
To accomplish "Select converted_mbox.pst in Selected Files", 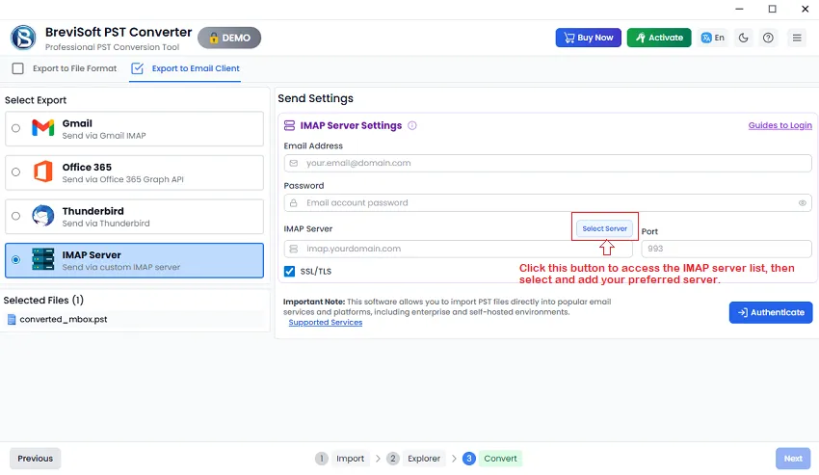I will 135,319.
